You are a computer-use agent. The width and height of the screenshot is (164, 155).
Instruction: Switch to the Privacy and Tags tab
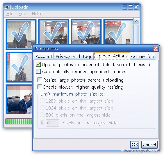coord(74,57)
